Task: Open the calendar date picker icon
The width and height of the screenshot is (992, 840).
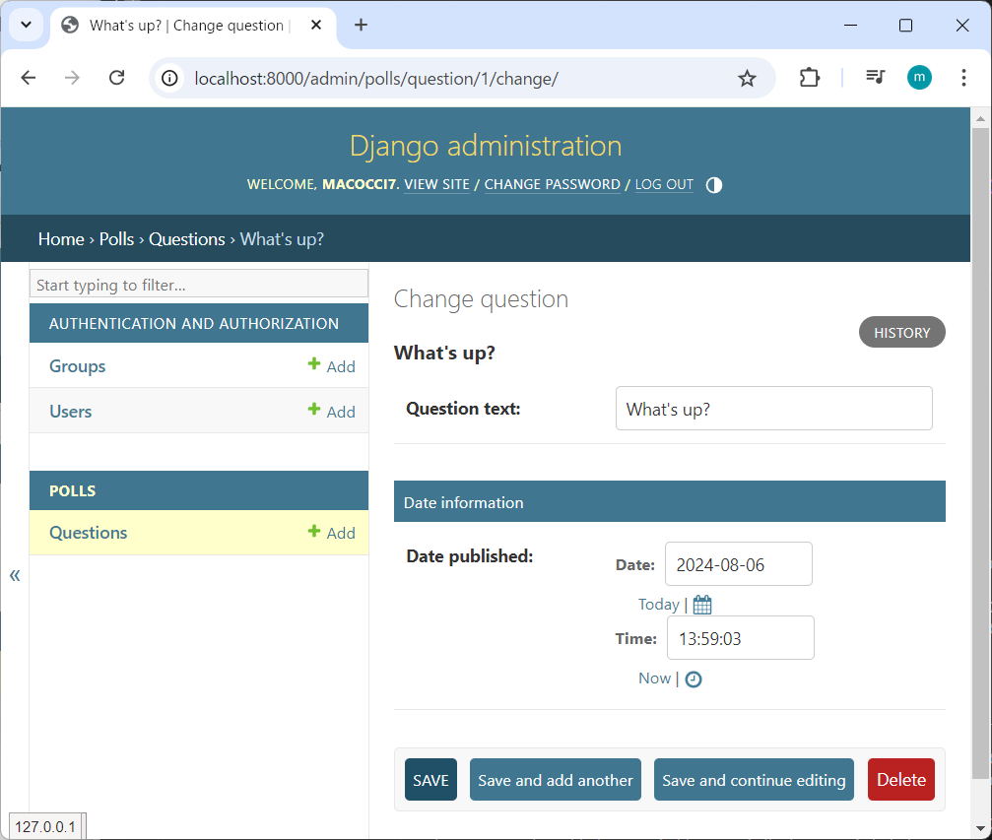Action: coord(702,605)
